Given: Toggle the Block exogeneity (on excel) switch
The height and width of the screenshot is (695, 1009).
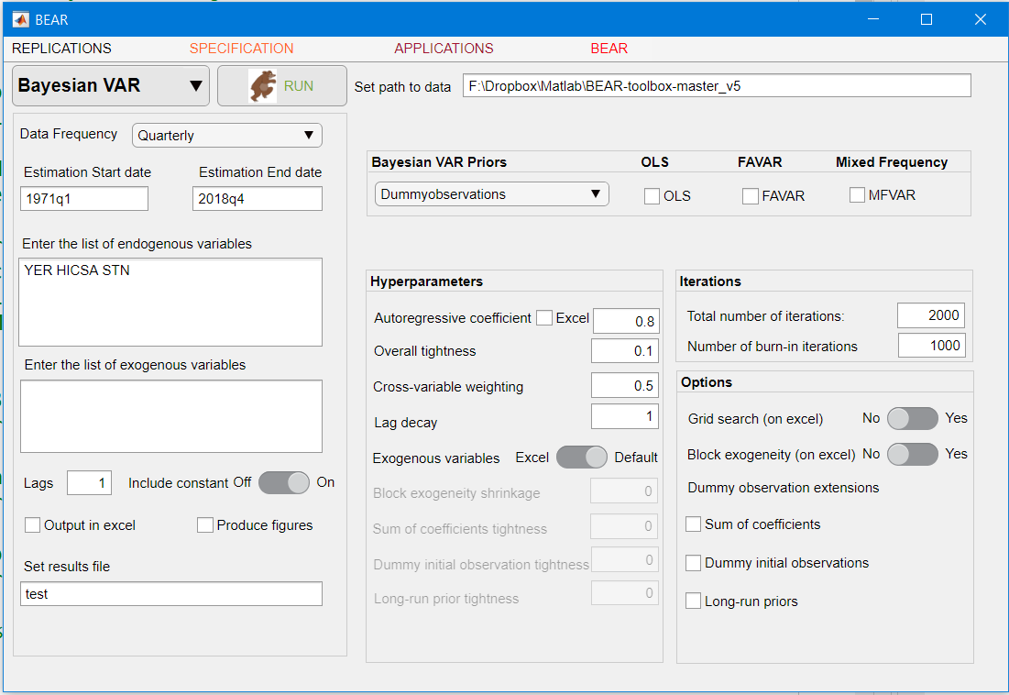Looking at the screenshot, I should [x=913, y=455].
